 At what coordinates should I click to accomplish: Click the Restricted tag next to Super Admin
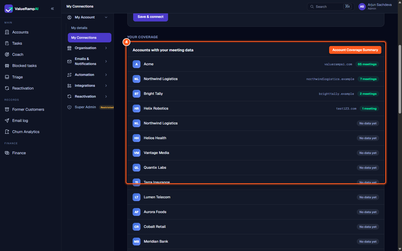coord(107,107)
